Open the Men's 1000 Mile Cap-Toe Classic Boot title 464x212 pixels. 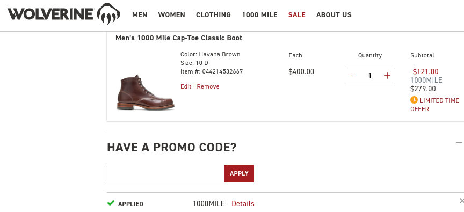pos(179,38)
